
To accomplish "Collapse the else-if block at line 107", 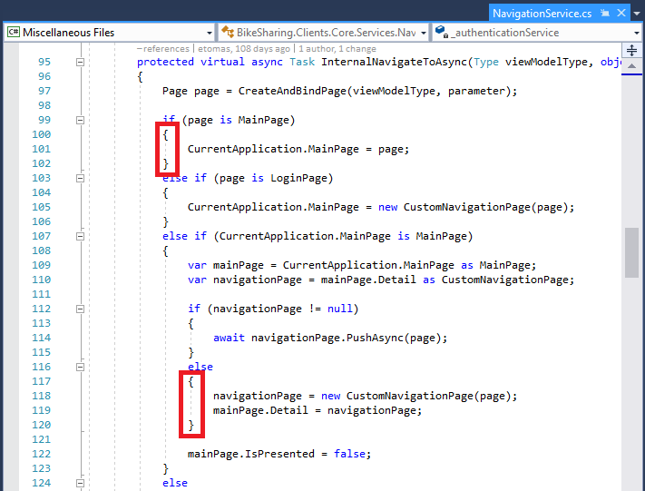I will click(80, 236).
